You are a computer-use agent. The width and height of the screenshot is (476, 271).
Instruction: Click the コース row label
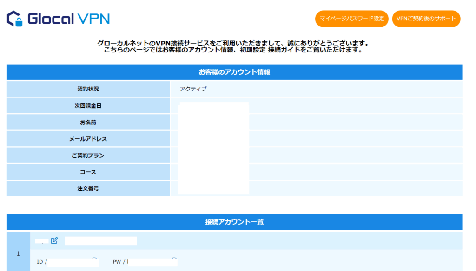pos(88,172)
